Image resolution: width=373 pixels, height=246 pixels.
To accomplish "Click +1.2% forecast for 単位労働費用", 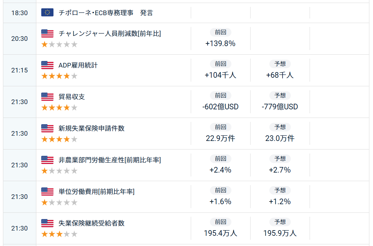I will click(x=280, y=202).
